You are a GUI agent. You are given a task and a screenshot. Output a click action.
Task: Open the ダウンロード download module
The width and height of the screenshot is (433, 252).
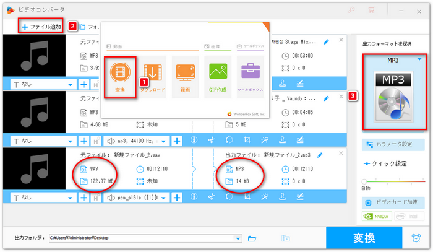(x=154, y=77)
